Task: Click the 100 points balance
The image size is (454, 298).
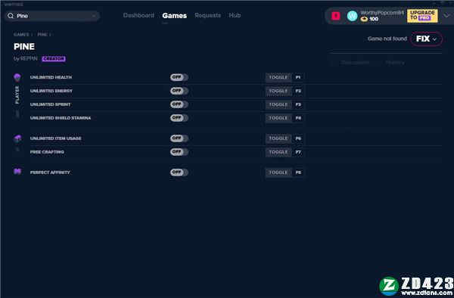Action: tap(374, 19)
